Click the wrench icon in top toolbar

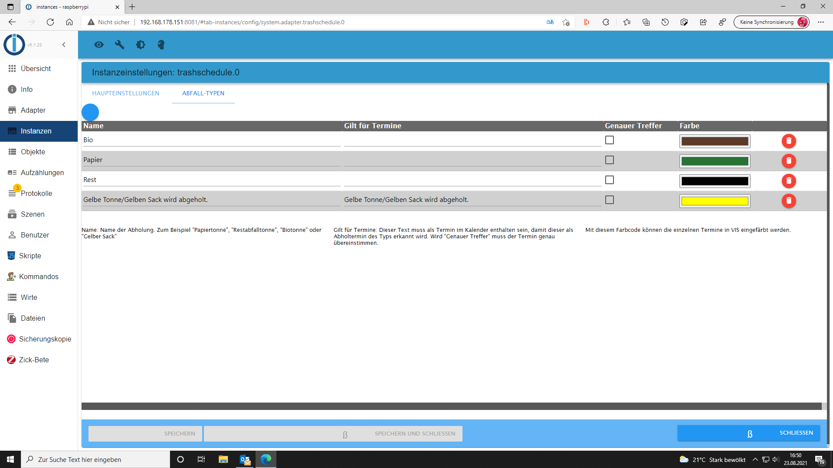coord(119,45)
